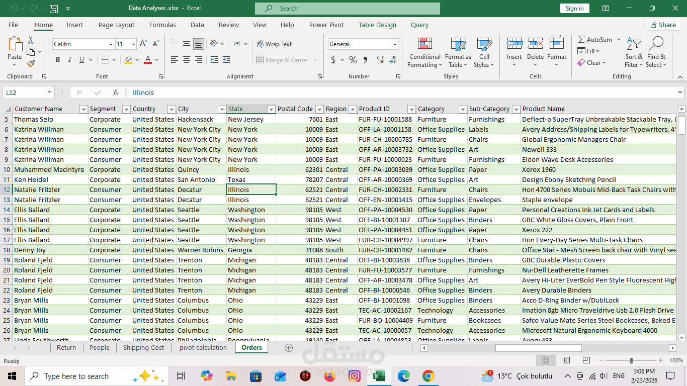Screen dimensions: 687x386
Task: Apply the font color A icon
Action: pyautogui.click(x=148, y=60)
